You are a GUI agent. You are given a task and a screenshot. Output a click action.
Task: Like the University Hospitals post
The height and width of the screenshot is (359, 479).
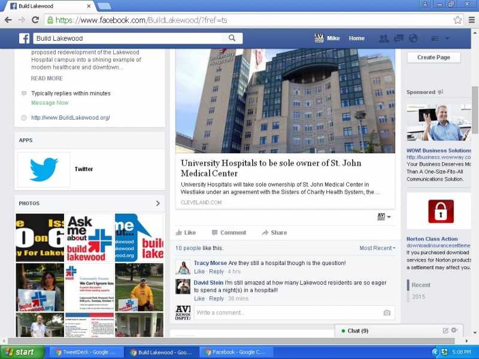pyautogui.click(x=186, y=233)
